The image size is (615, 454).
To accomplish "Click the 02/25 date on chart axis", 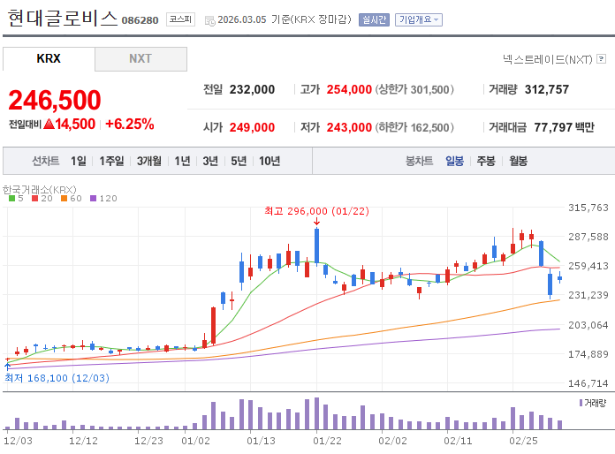I will (523, 441).
